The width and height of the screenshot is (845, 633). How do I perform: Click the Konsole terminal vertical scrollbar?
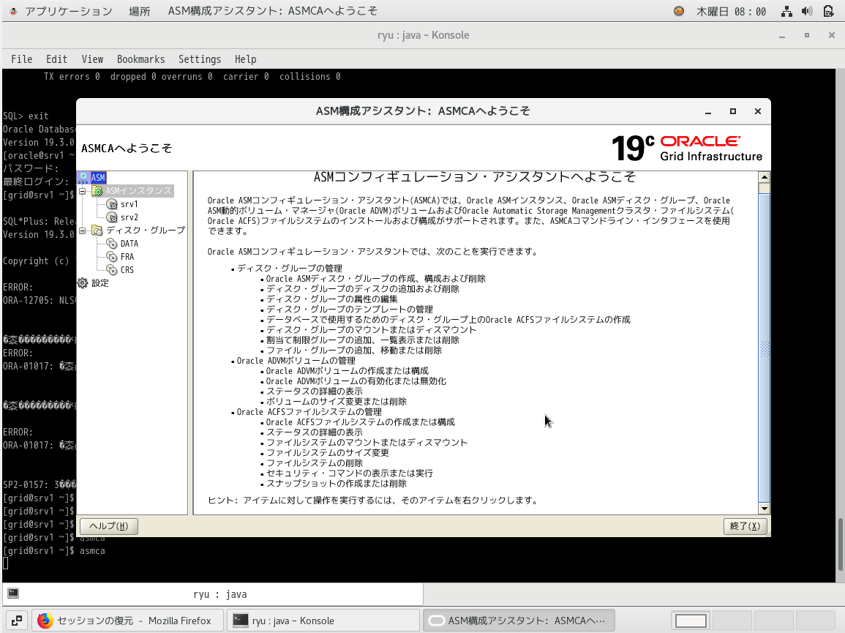[x=841, y=544]
